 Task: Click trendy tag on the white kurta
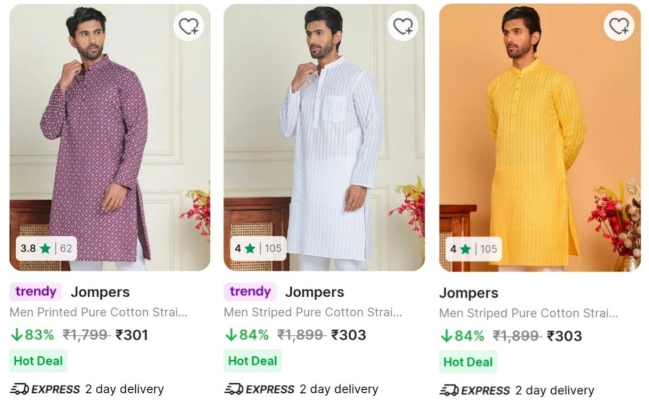coord(250,292)
